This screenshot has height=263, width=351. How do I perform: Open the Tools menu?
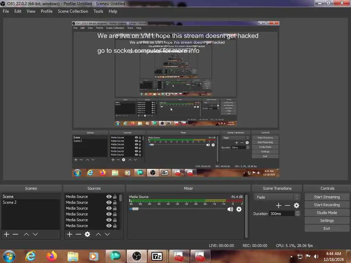[x=98, y=11]
